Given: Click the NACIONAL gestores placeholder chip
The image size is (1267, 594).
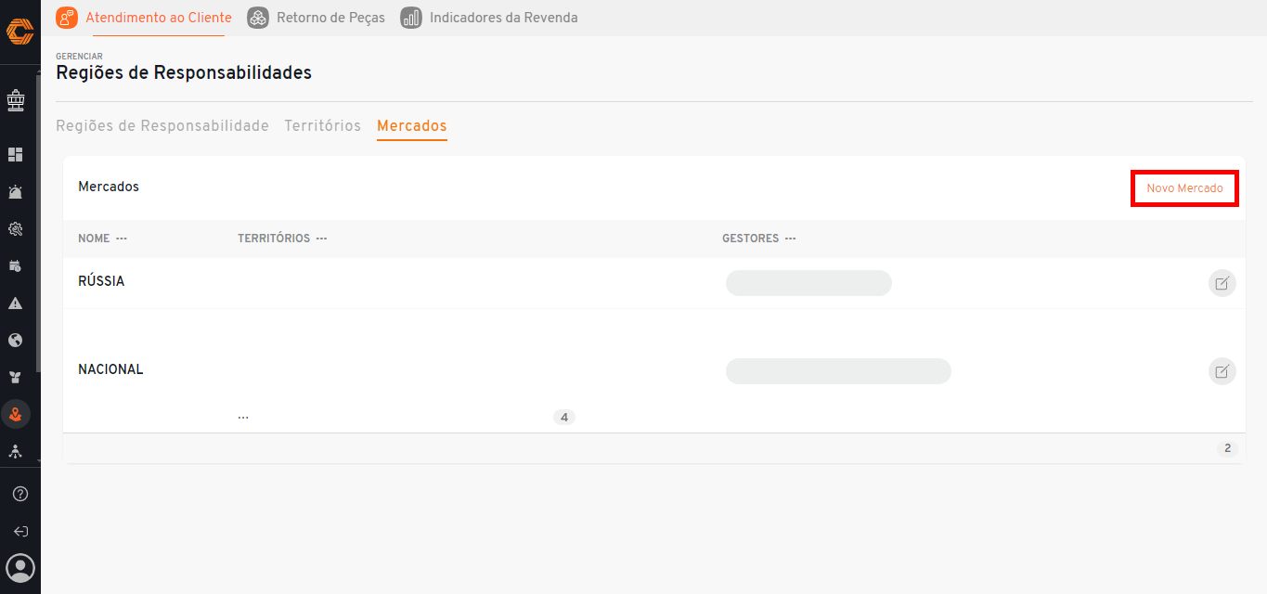Looking at the screenshot, I should click(x=838, y=371).
